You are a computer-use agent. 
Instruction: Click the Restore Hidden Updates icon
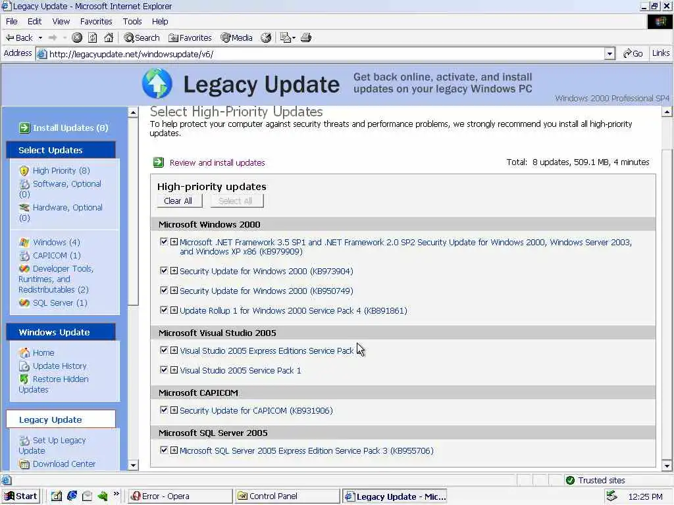(24, 379)
